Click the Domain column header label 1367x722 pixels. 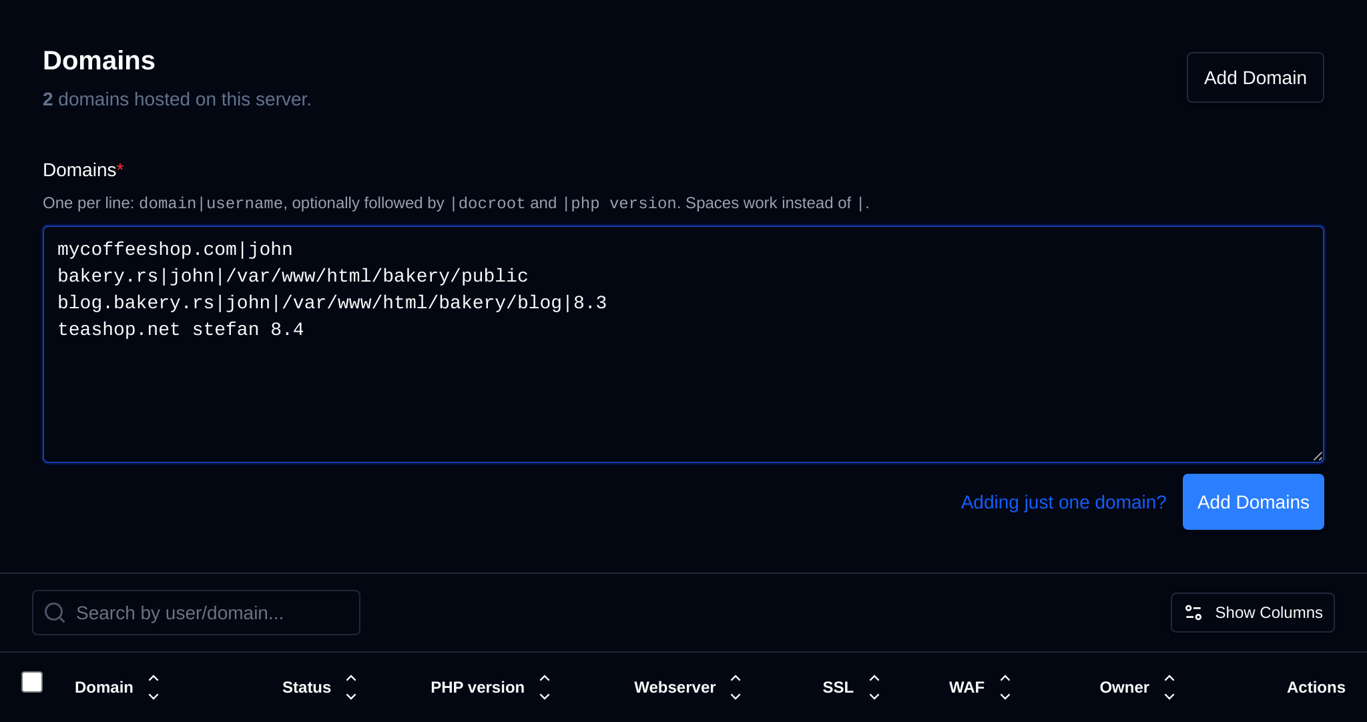[x=103, y=687]
